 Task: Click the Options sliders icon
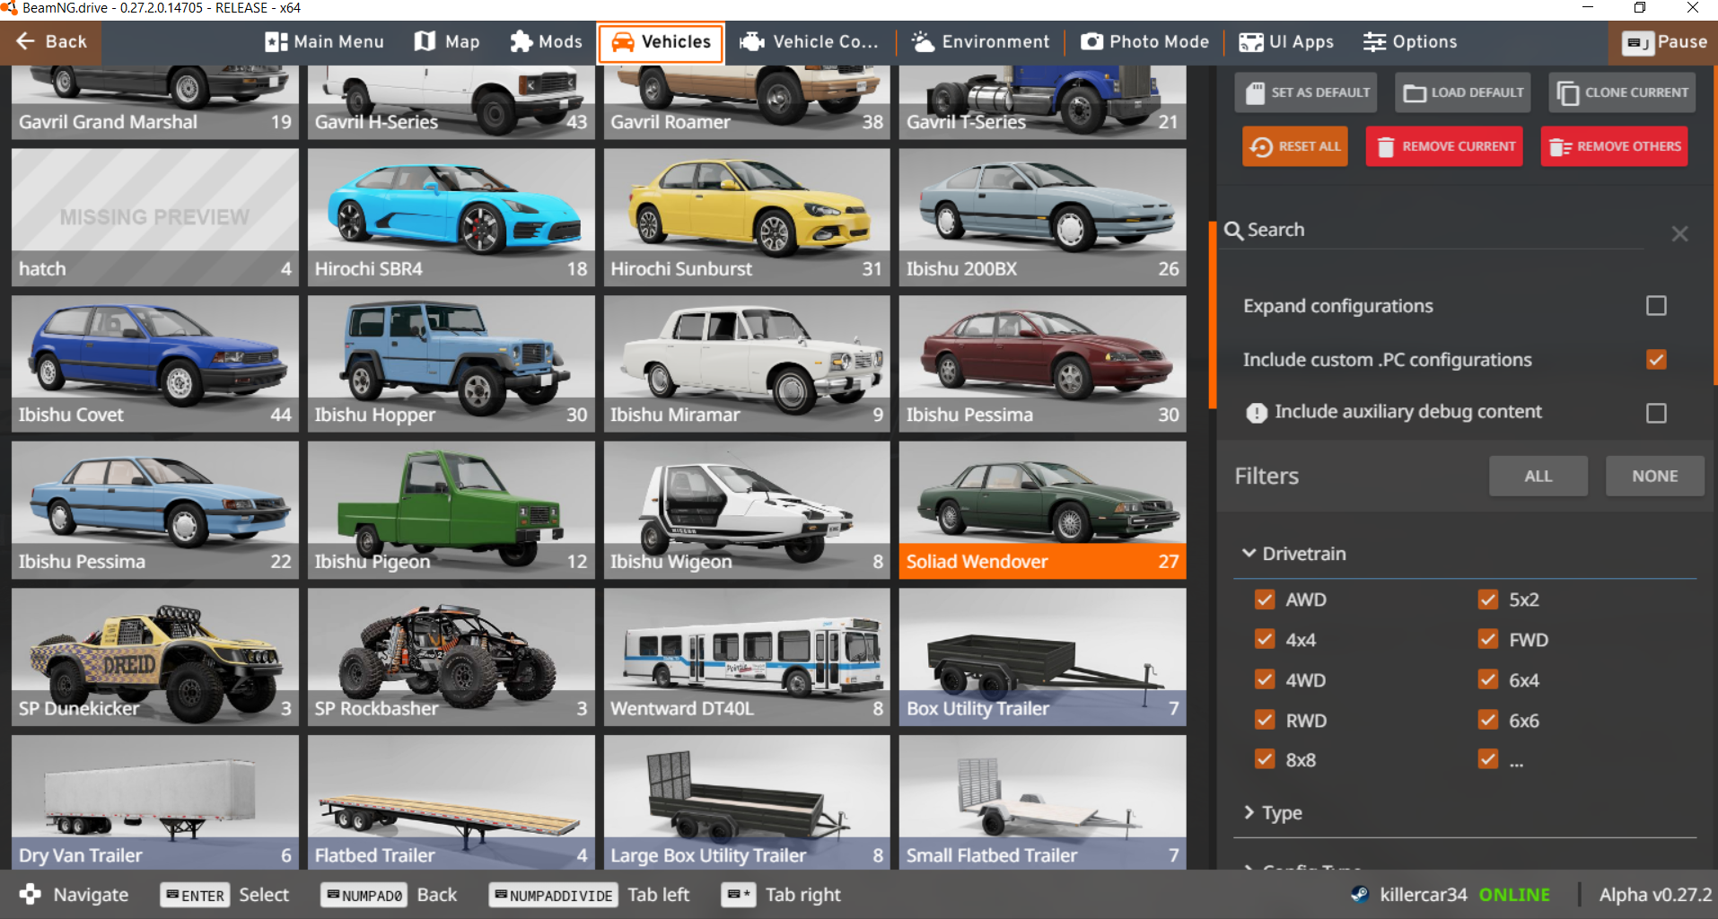click(x=1374, y=42)
